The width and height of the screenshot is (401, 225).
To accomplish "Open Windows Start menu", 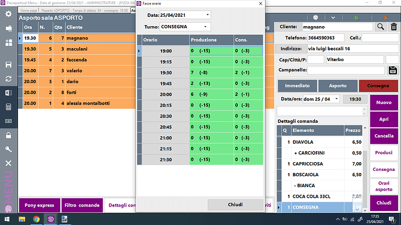I will 7,219.
